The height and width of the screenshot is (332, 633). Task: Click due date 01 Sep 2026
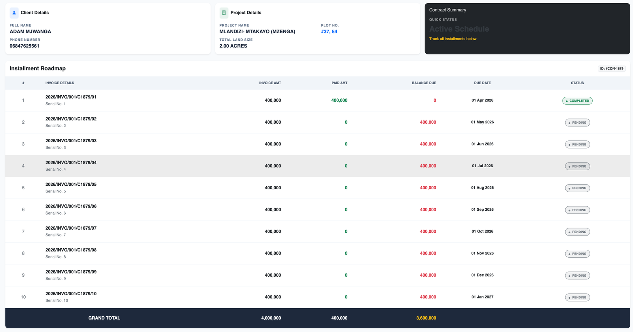coord(482,210)
